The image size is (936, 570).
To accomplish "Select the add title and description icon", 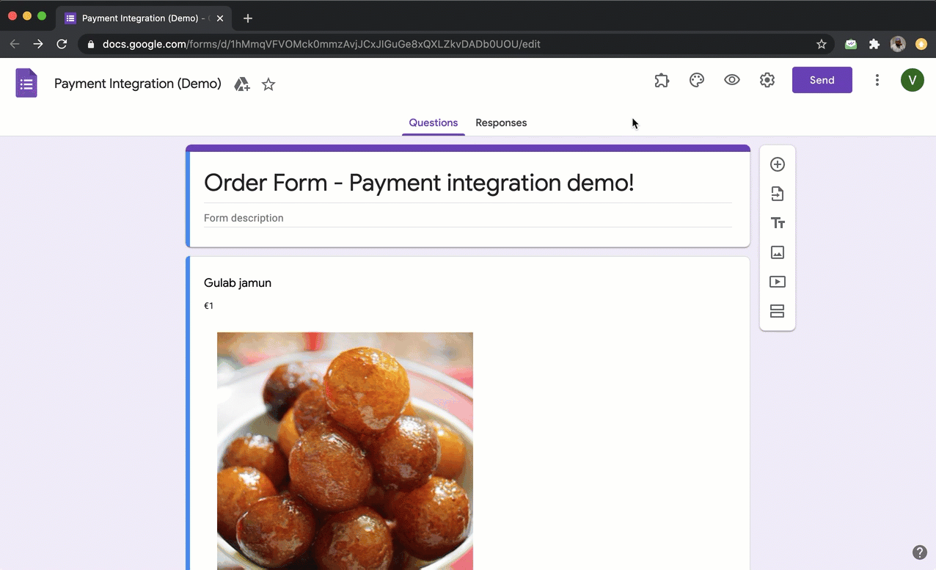I will [x=778, y=223].
